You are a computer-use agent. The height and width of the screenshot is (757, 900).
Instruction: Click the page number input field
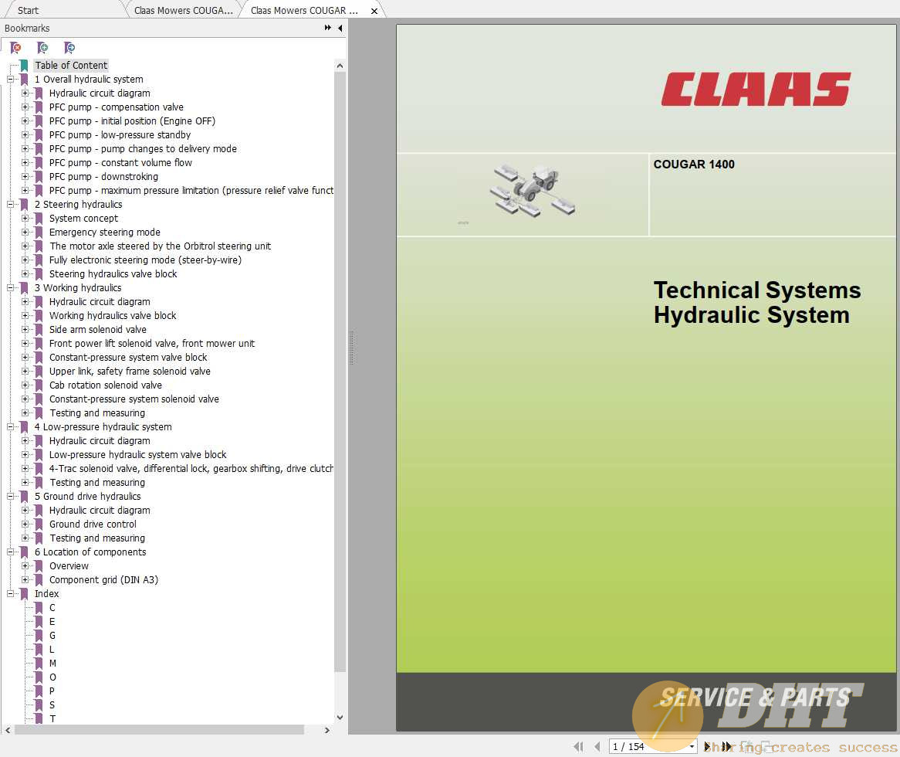tap(648, 747)
